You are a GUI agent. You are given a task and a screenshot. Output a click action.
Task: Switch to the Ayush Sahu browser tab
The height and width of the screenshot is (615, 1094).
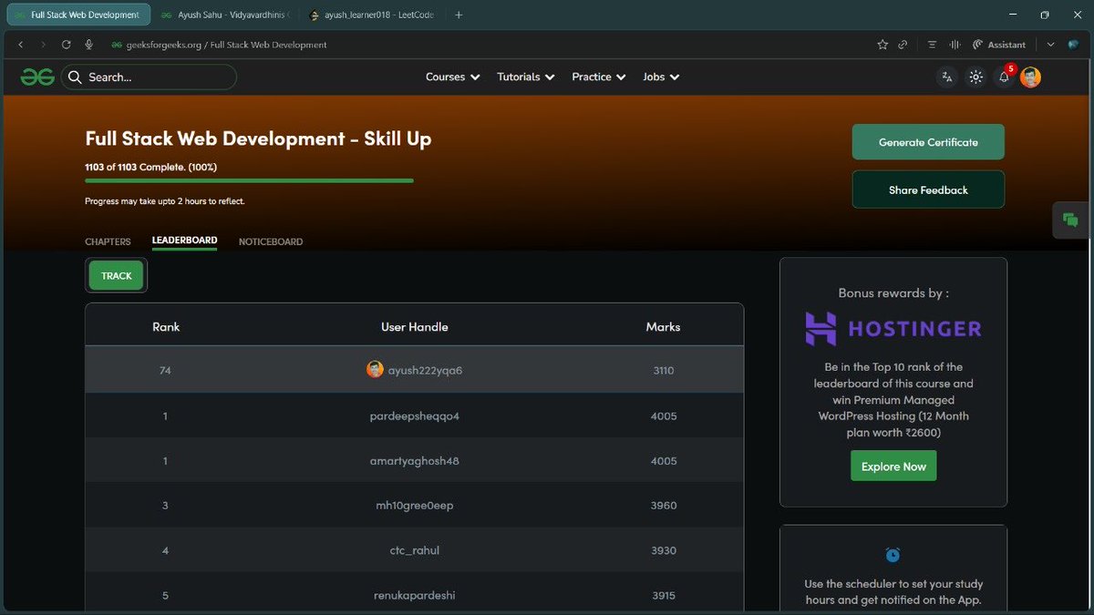click(224, 15)
